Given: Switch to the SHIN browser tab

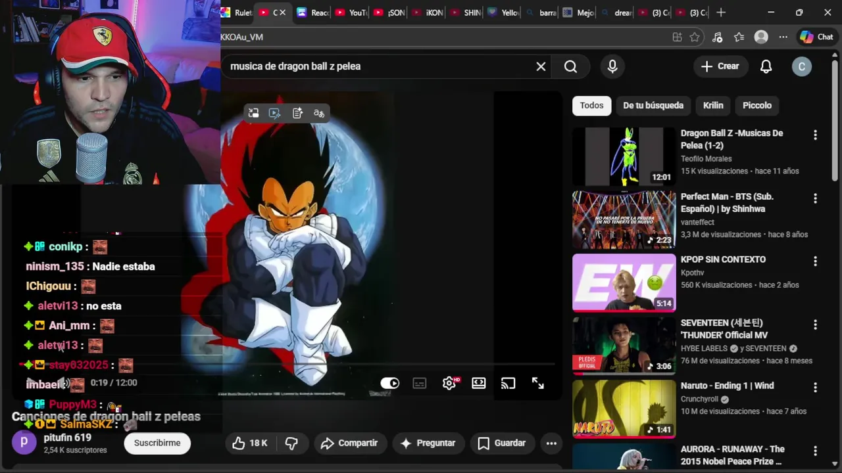Looking at the screenshot, I should coord(466,12).
